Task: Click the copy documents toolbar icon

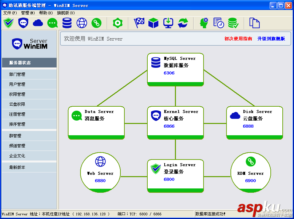Action: pos(254,23)
